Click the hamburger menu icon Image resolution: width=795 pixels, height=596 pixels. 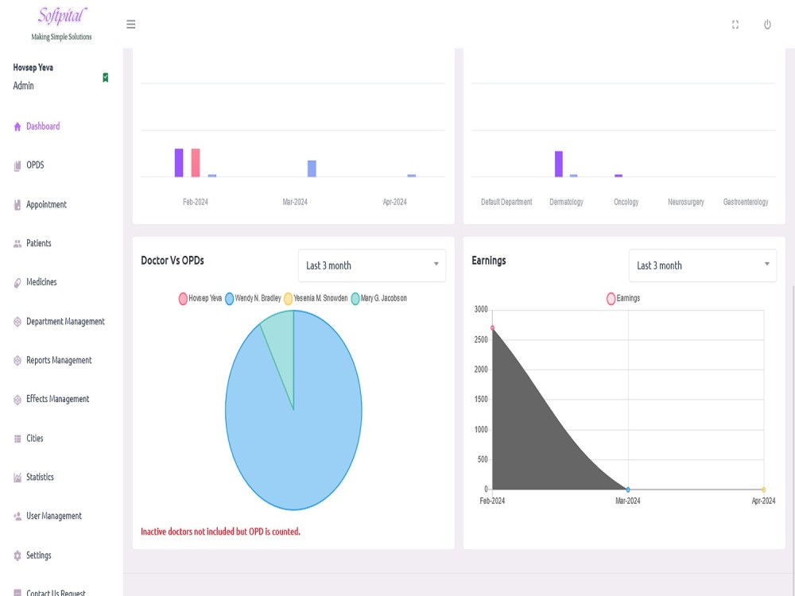(131, 25)
